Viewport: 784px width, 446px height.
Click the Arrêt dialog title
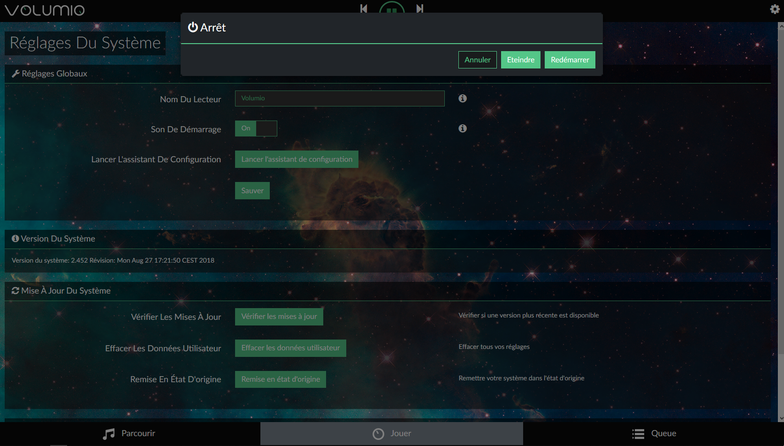coord(213,28)
